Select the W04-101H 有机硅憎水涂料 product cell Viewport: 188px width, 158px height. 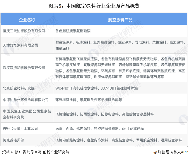tap(120, 88)
